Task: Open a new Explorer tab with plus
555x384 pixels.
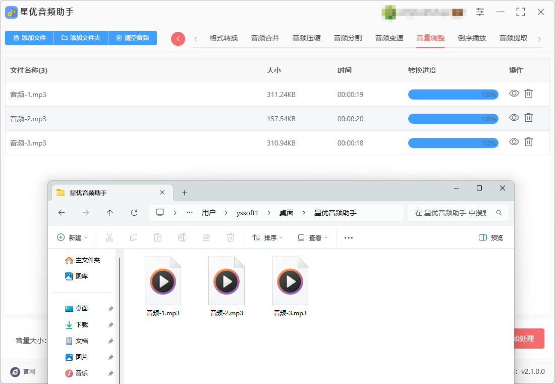Action: pyautogui.click(x=184, y=193)
